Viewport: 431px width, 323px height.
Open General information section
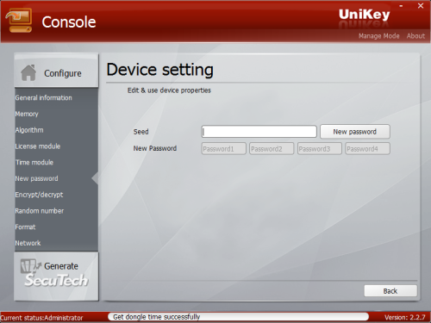tap(43, 97)
